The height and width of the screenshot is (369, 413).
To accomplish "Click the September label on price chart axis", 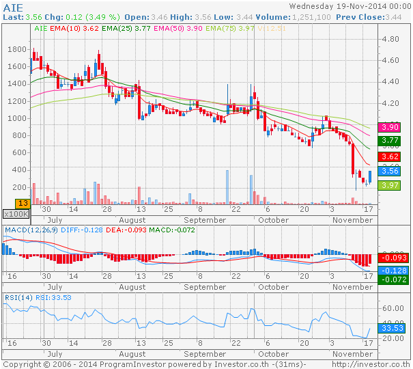I will tap(205, 220).
